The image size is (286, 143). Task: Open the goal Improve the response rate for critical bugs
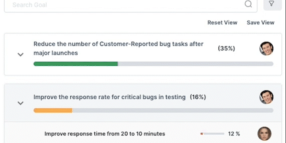[109, 97]
